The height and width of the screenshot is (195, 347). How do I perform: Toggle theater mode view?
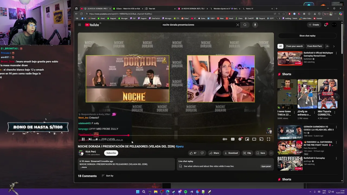[254, 139]
